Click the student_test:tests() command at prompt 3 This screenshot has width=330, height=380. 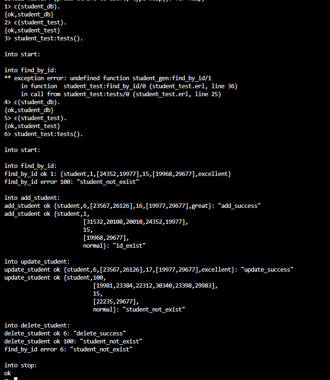[48, 38]
